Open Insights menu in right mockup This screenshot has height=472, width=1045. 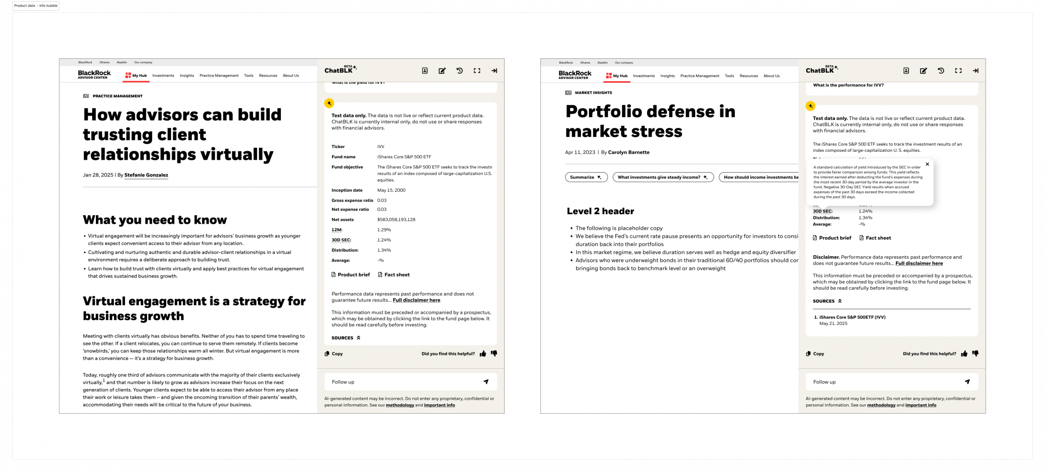click(x=667, y=76)
